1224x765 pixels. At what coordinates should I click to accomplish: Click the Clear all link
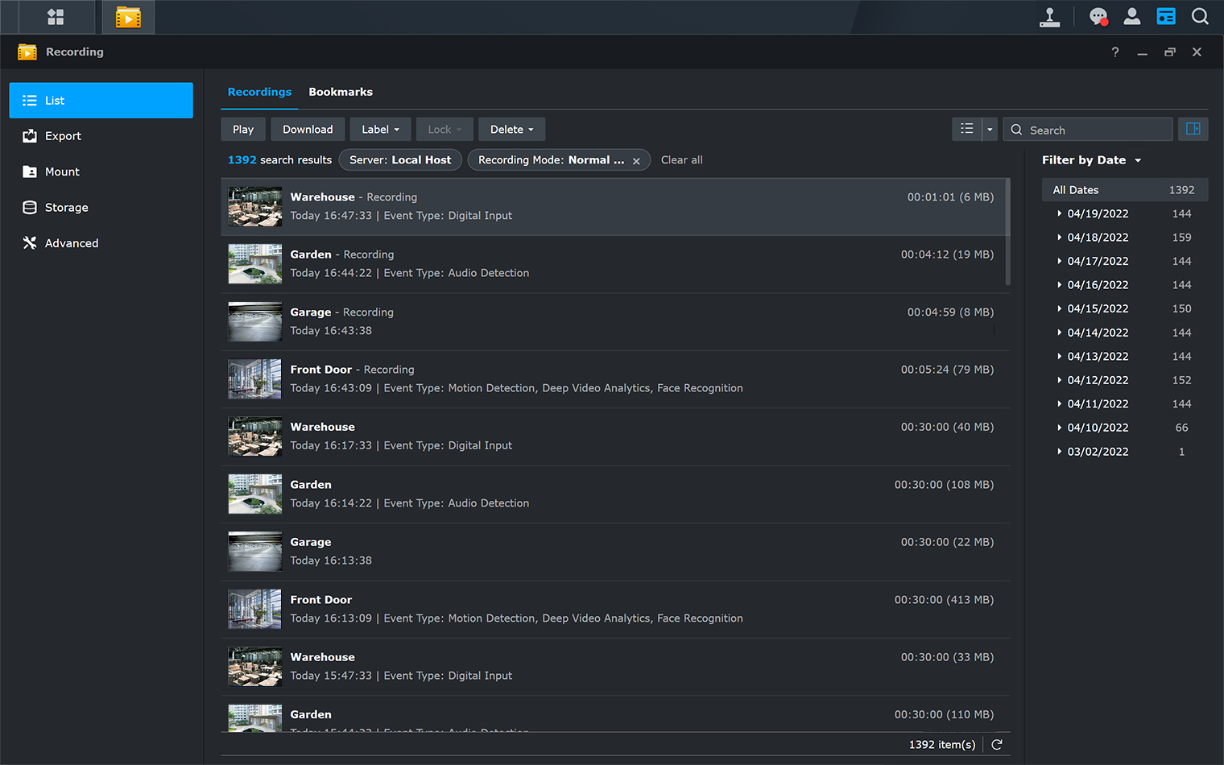tap(681, 159)
